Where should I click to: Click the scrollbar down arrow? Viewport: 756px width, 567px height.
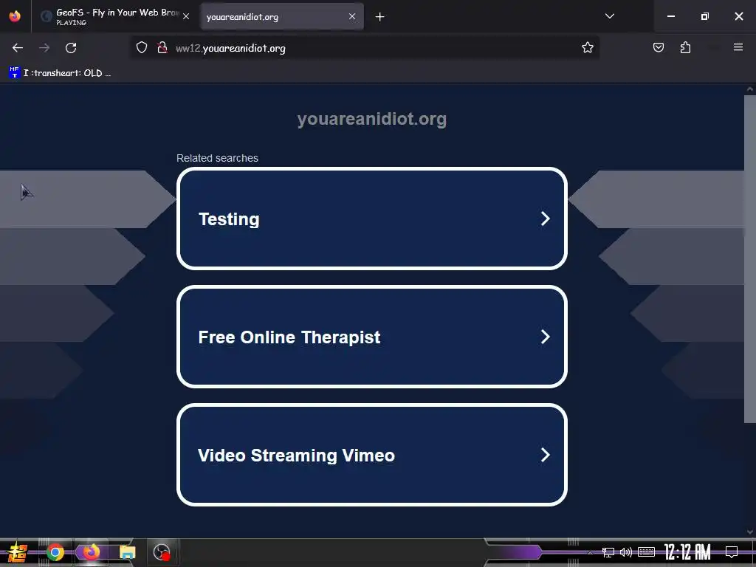click(750, 532)
